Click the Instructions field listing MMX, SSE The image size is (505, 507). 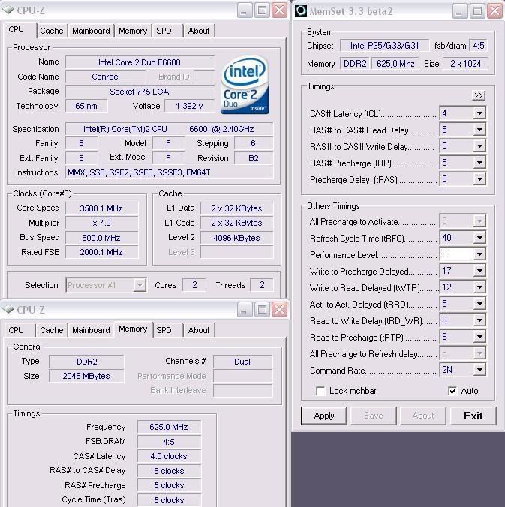(169, 172)
